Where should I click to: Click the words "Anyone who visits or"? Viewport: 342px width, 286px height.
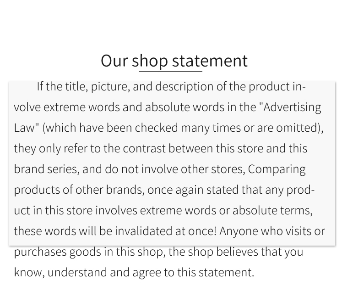(272, 231)
